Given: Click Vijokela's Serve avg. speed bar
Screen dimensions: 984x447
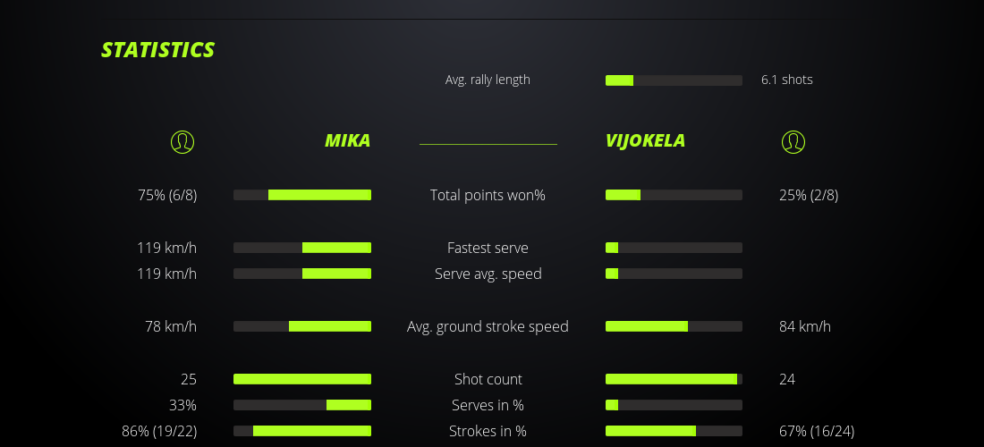Looking at the screenshot, I should (x=674, y=274).
